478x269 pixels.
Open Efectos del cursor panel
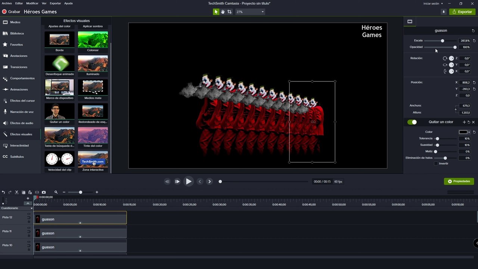[20, 101]
